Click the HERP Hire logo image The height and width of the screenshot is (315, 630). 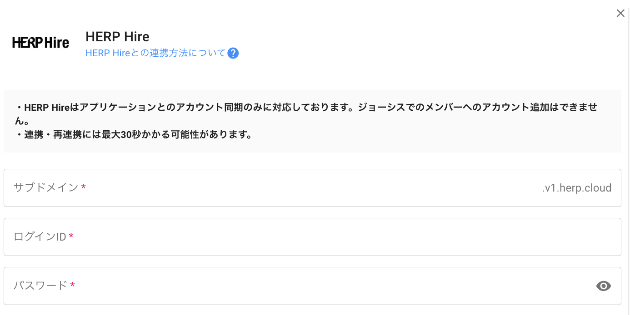tap(40, 43)
